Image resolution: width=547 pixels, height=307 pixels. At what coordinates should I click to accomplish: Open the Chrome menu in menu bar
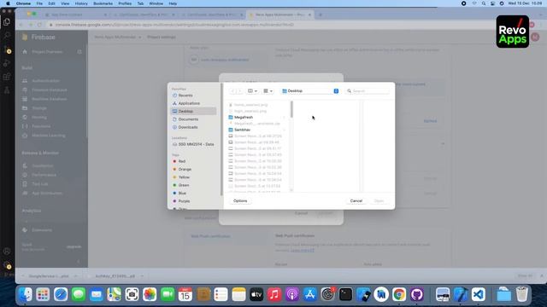[23, 3]
